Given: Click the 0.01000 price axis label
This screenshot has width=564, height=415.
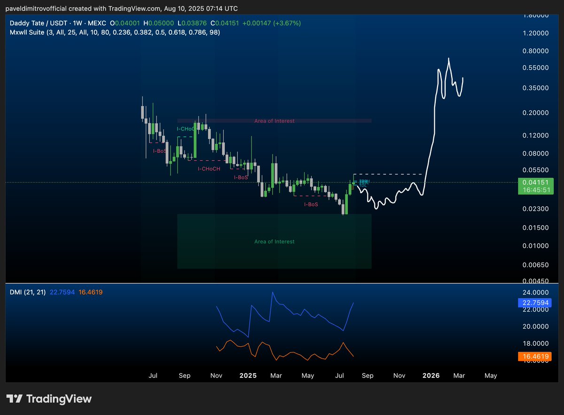Looking at the screenshot, I should pos(536,246).
